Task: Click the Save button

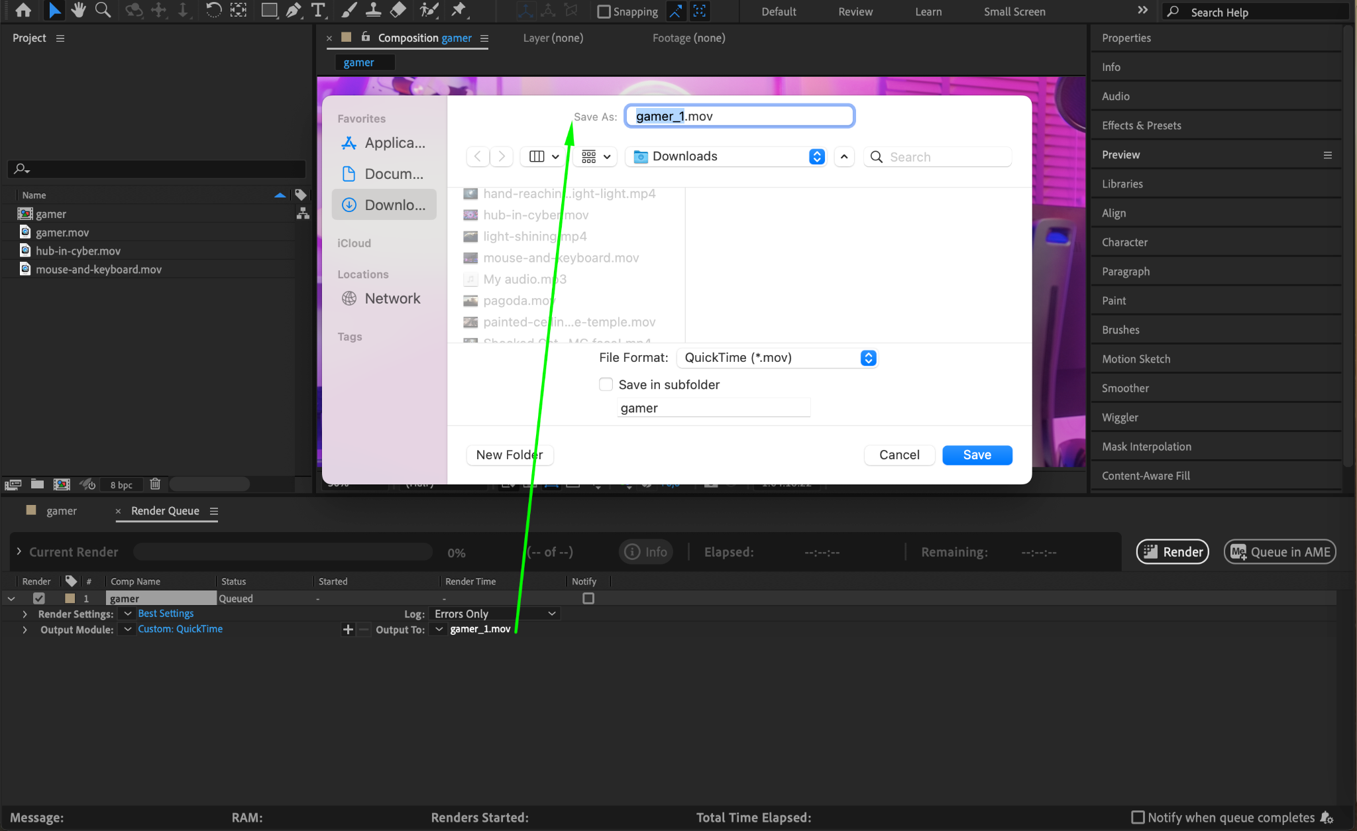Action: [977, 455]
